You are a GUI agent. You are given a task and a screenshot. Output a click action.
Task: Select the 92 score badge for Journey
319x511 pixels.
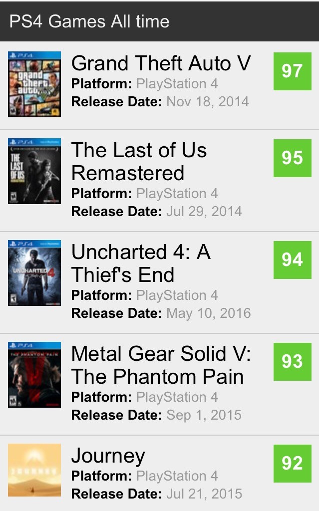tap(292, 464)
